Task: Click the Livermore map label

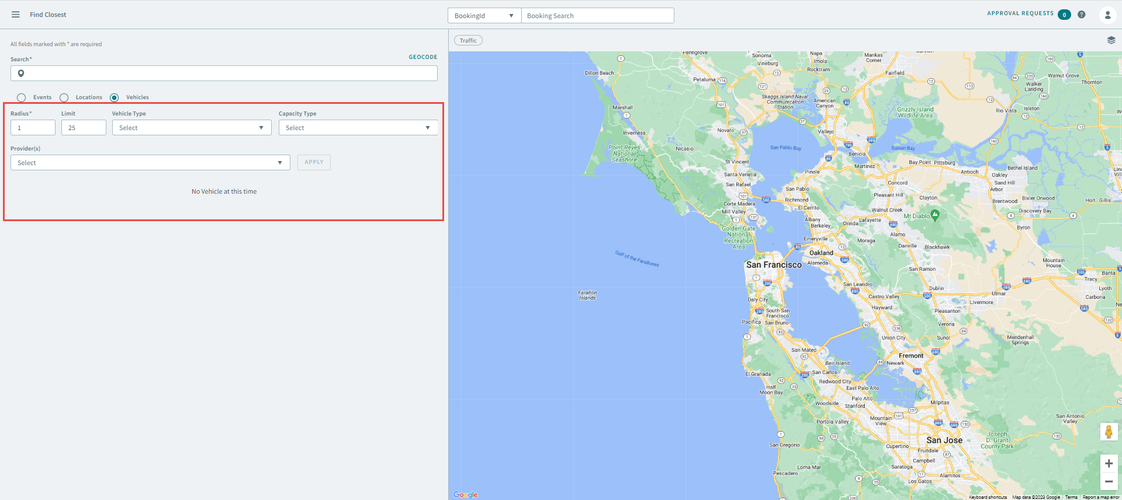Action: pyautogui.click(x=982, y=302)
